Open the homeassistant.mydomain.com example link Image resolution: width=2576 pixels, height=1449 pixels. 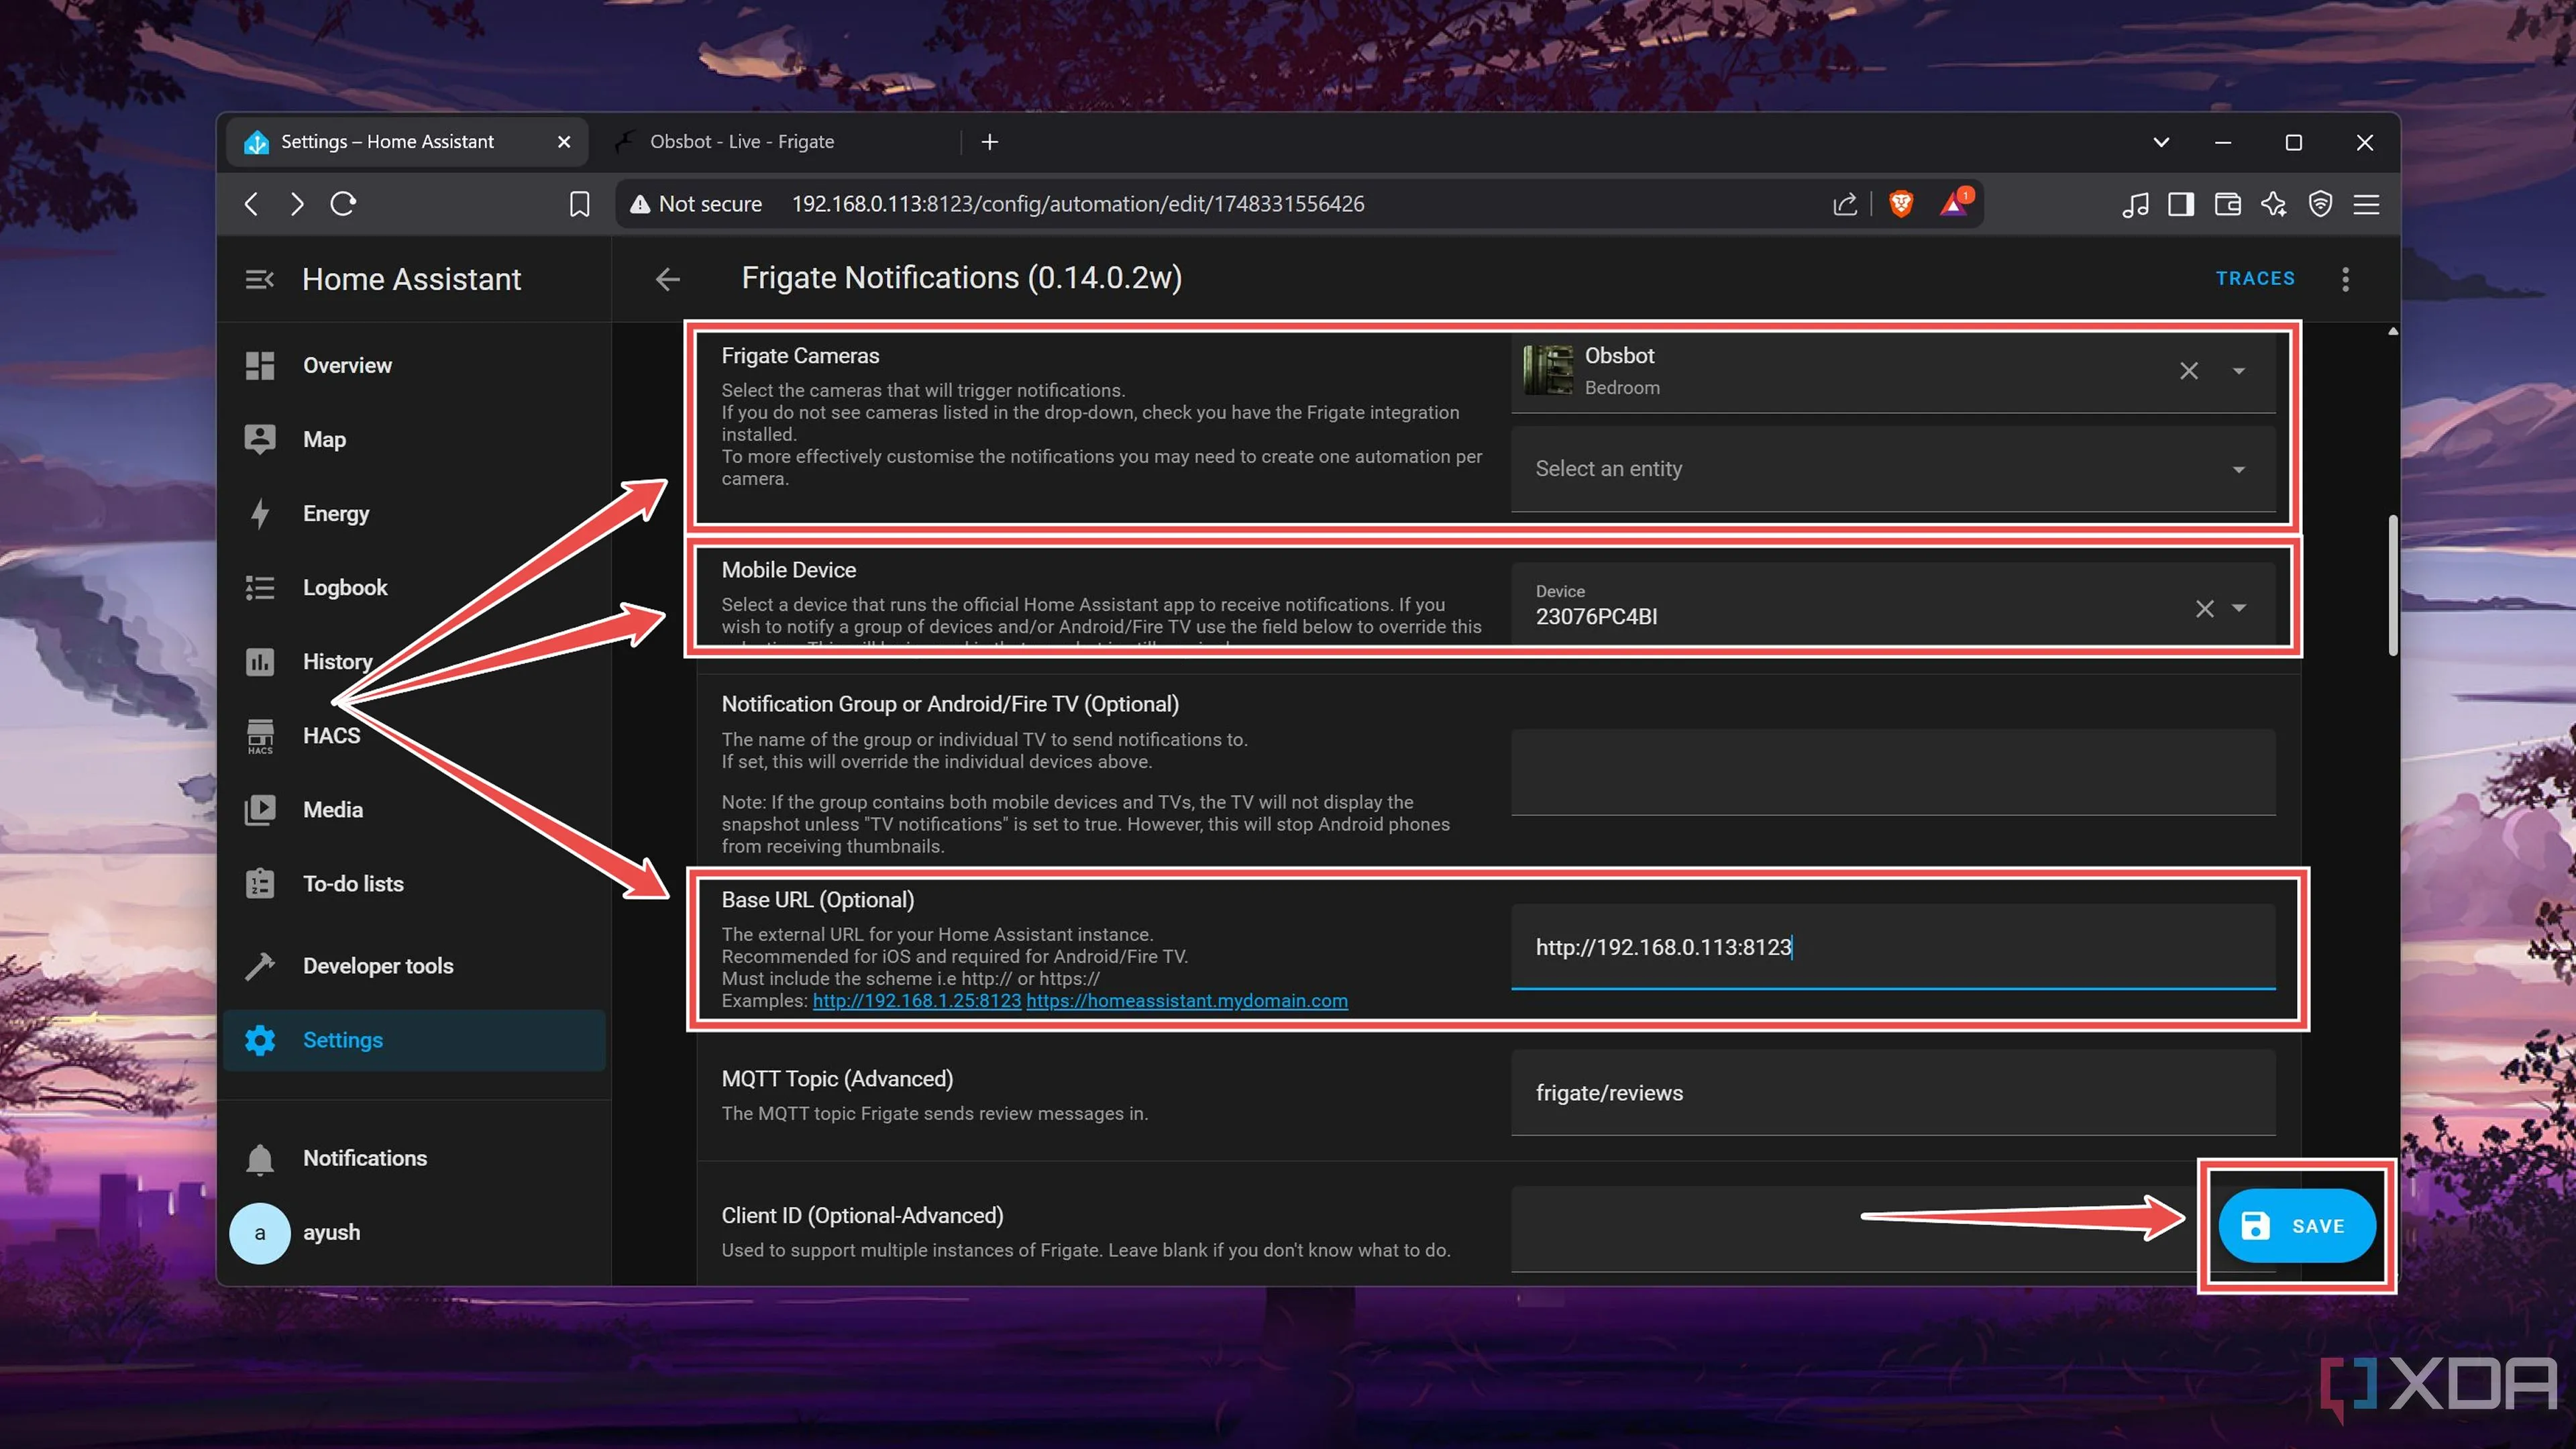pos(1186,1001)
